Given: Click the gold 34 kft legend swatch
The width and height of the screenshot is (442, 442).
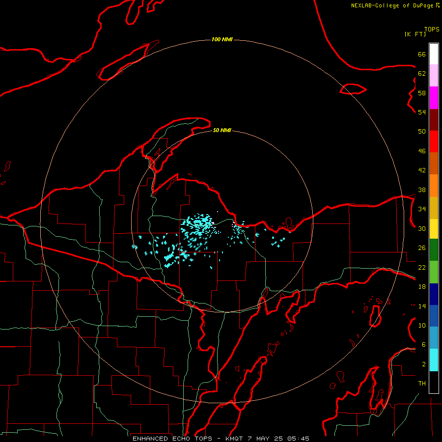Looking at the screenshot, I should pyautogui.click(x=434, y=208).
